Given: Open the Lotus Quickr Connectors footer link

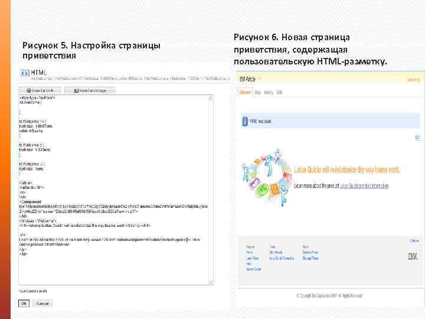Looking at the screenshot, I should pyautogui.click(x=282, y=258).
